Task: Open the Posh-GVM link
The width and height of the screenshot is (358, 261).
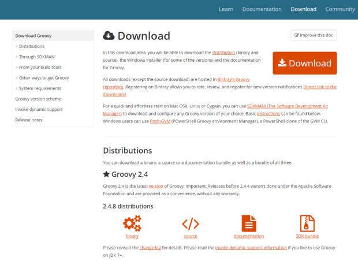Action: tap(159, 122)
